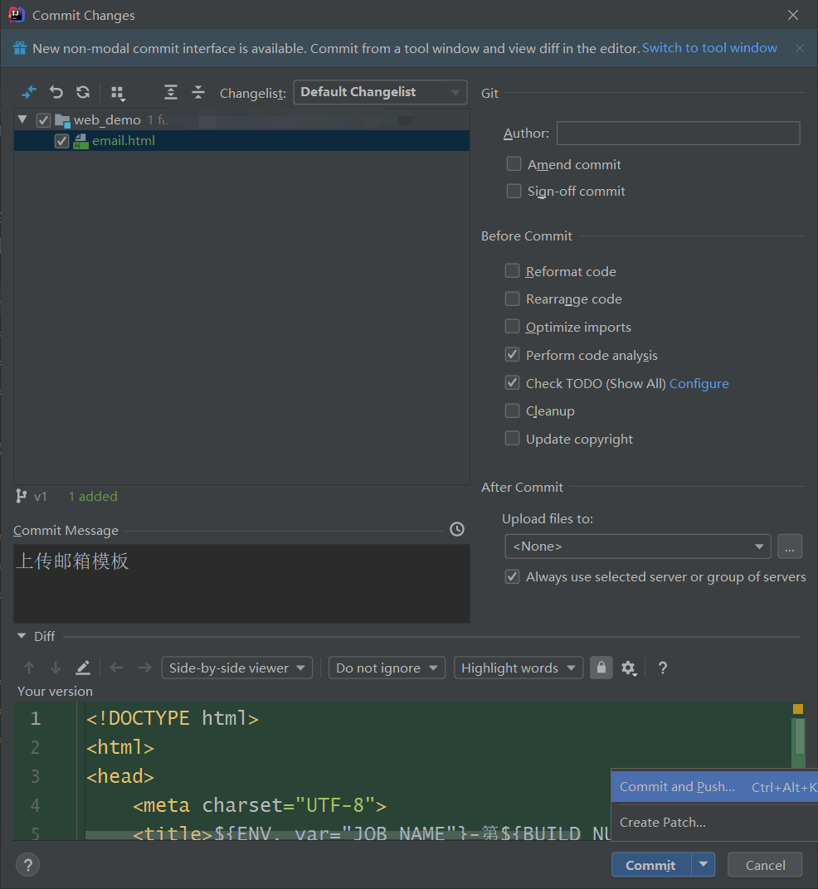Screen dimensions: 818x889
Task: Click the diff help question mark
Action: coord(662,668)
